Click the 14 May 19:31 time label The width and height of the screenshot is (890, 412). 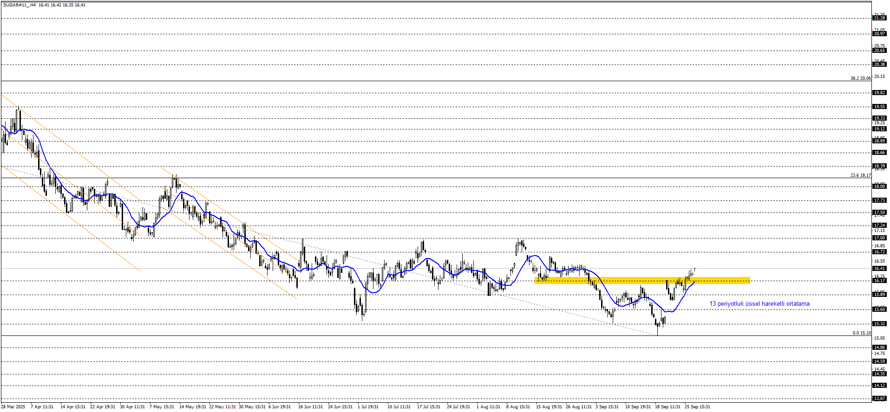(192, 407)
